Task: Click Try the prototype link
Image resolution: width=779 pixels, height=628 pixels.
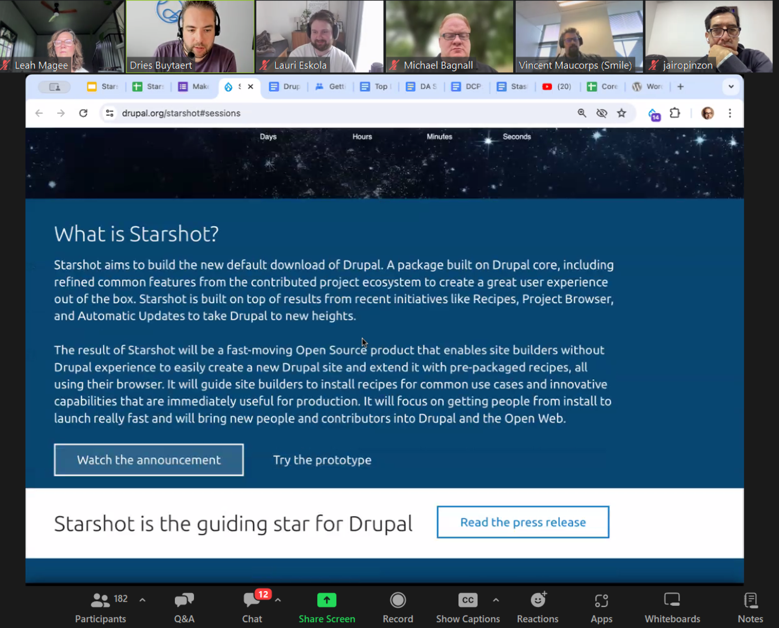Action: point(322,460)
